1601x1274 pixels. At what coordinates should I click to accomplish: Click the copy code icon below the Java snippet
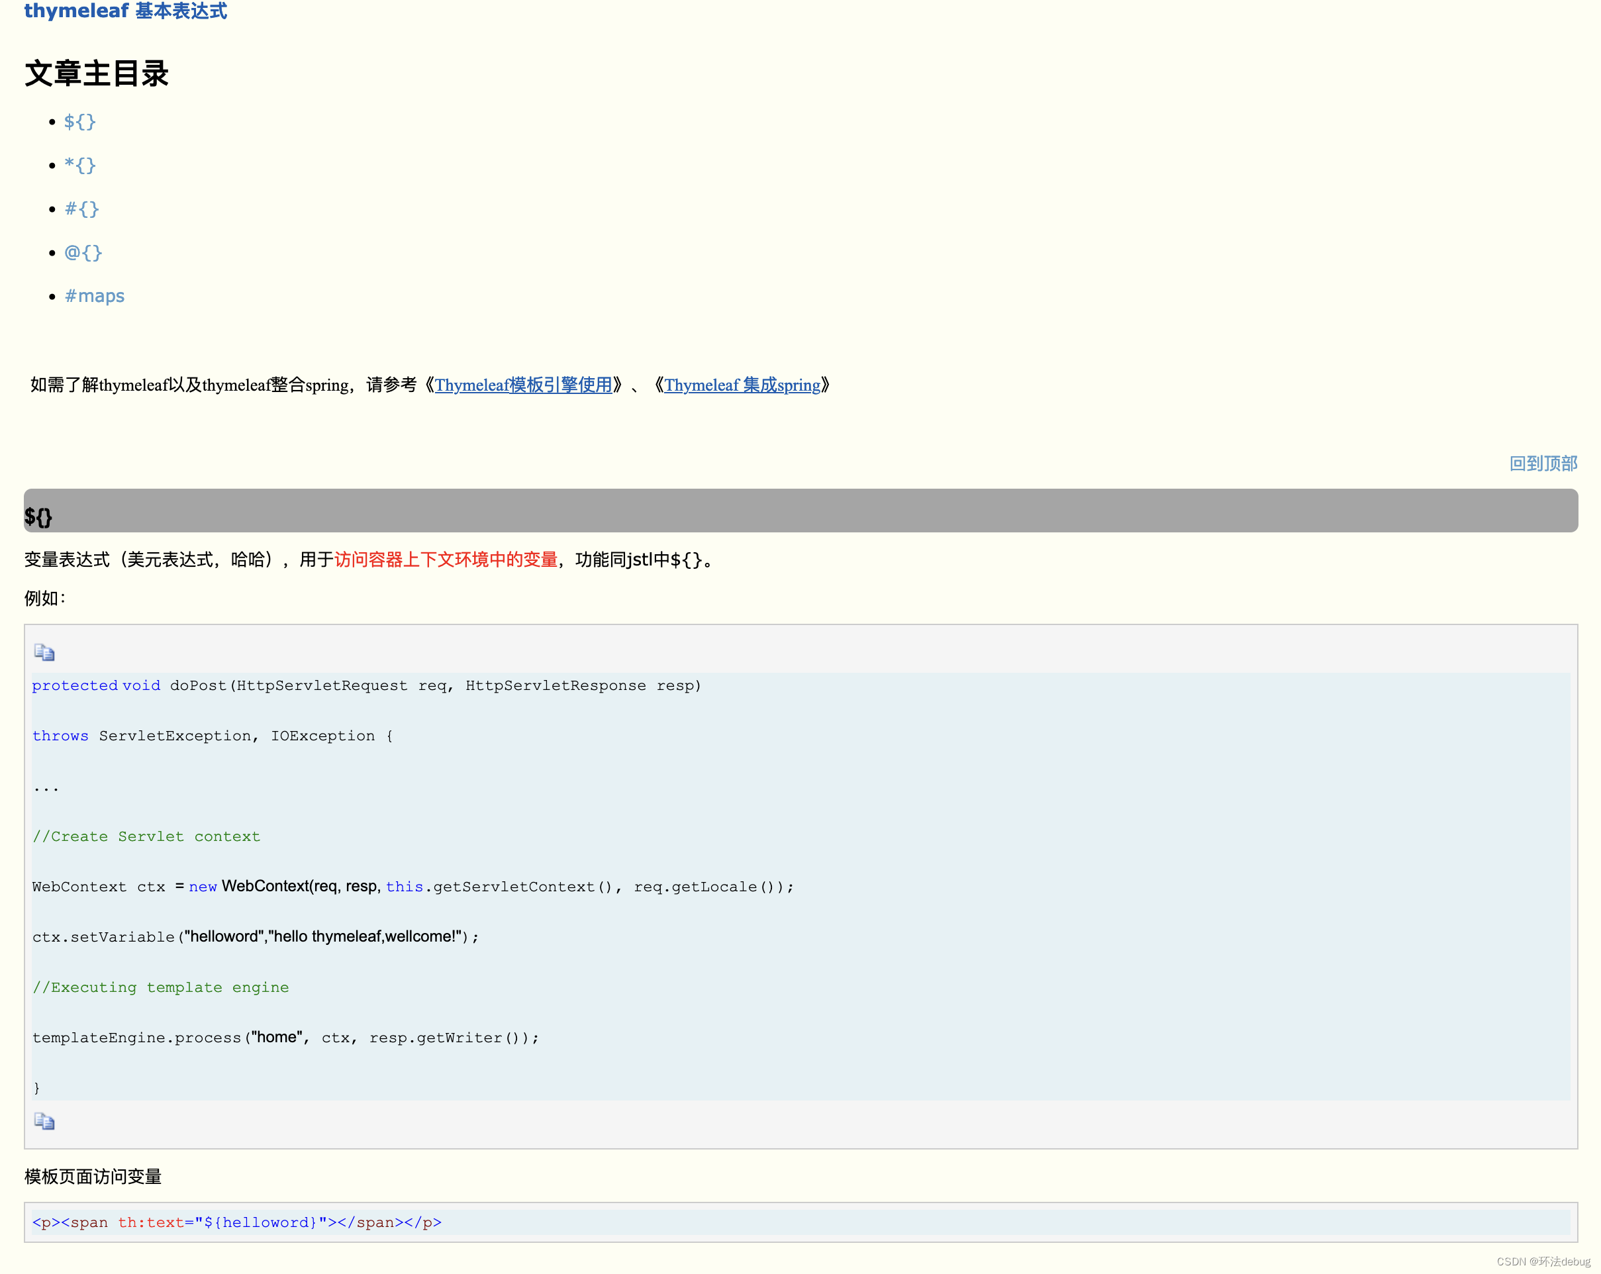pos(44,1121)
